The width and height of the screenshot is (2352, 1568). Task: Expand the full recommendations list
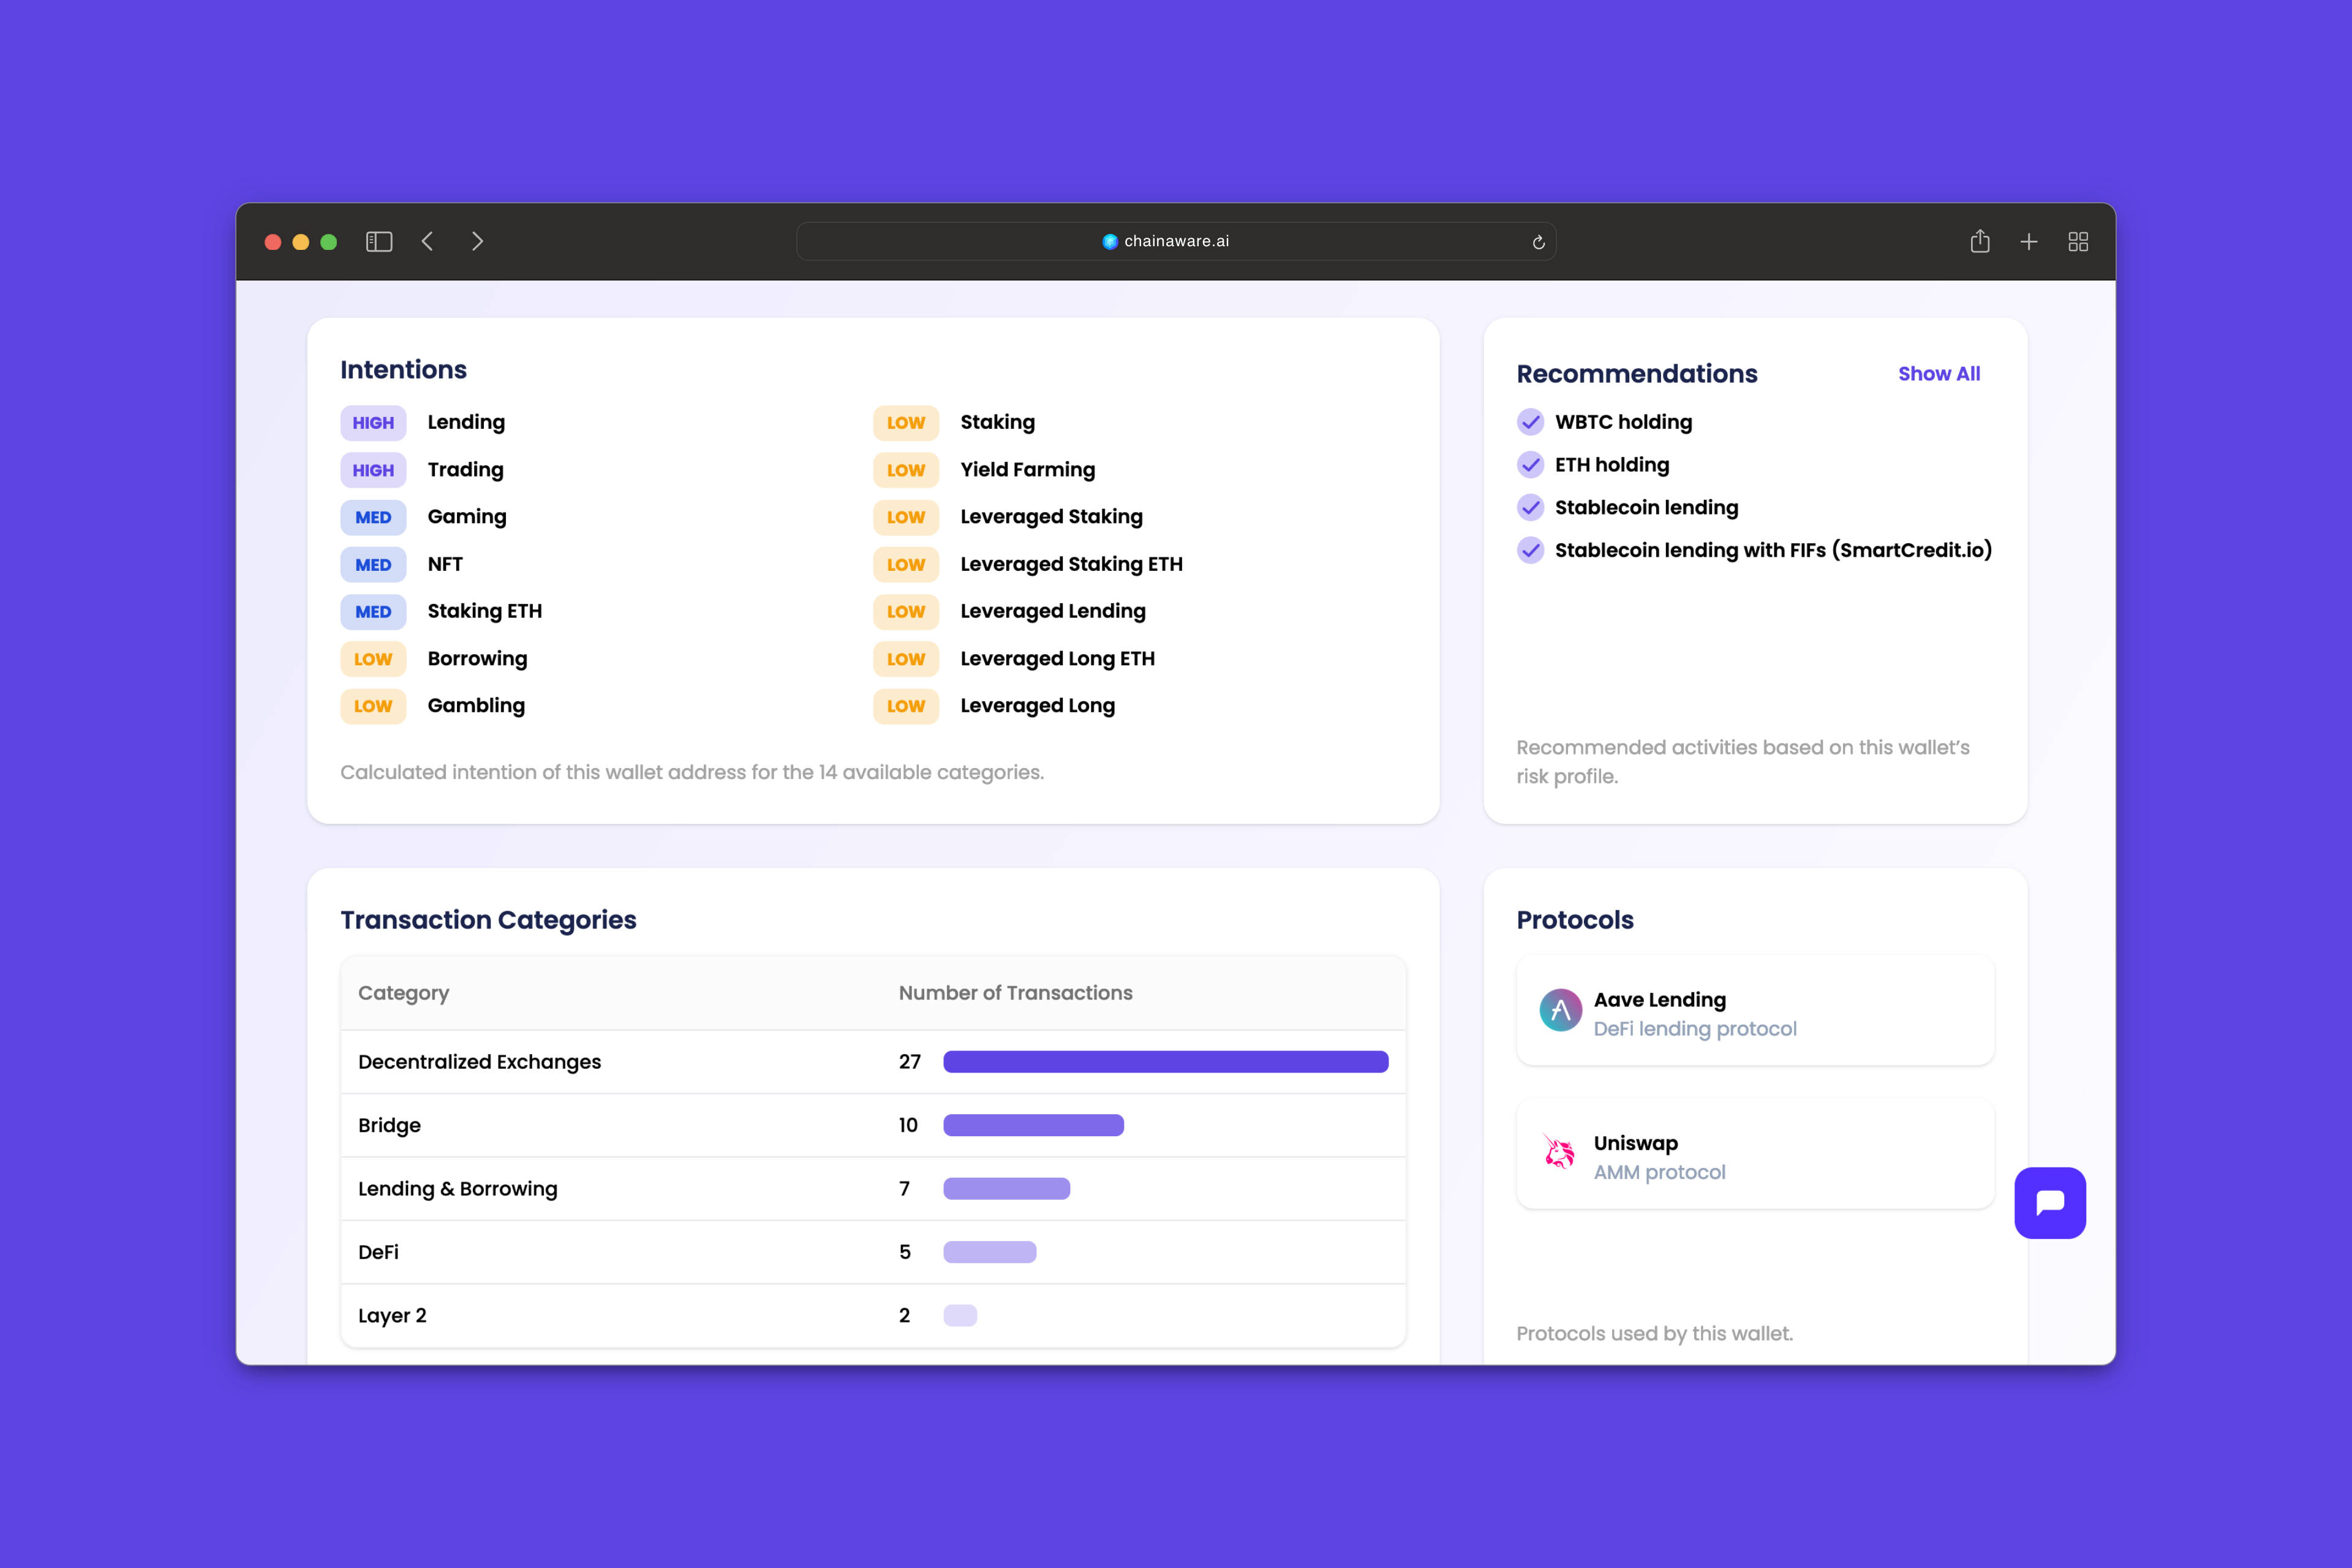pos(1939,373)
